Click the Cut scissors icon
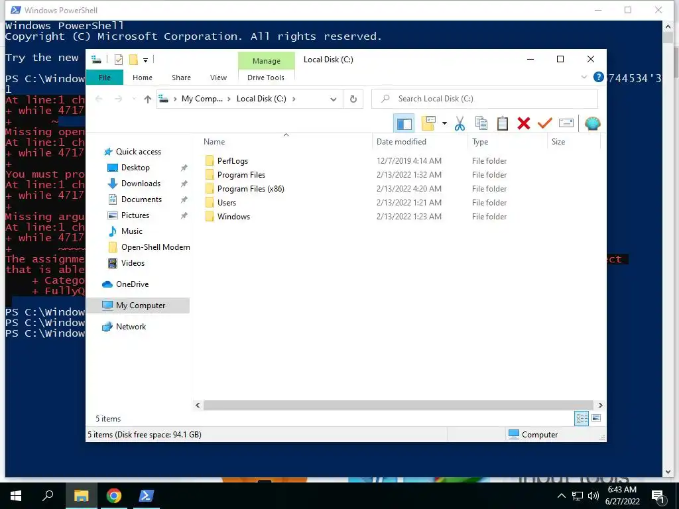Screen dimensions: 679x509 [460, 124]
